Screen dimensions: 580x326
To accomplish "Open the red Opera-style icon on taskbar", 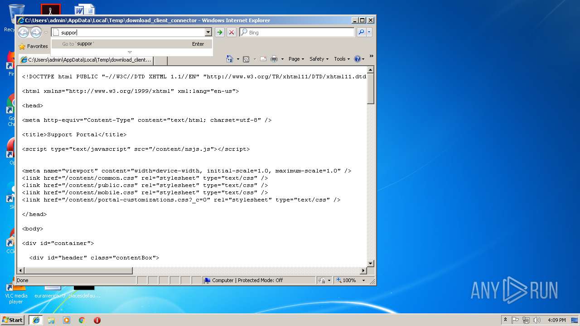I will tap(97, 320).
